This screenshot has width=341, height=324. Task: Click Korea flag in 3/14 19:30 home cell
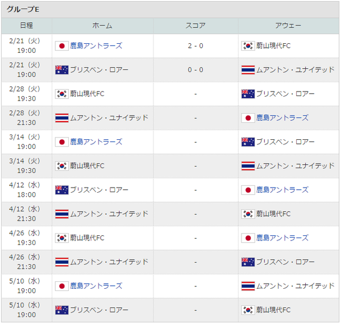(62, 166)
